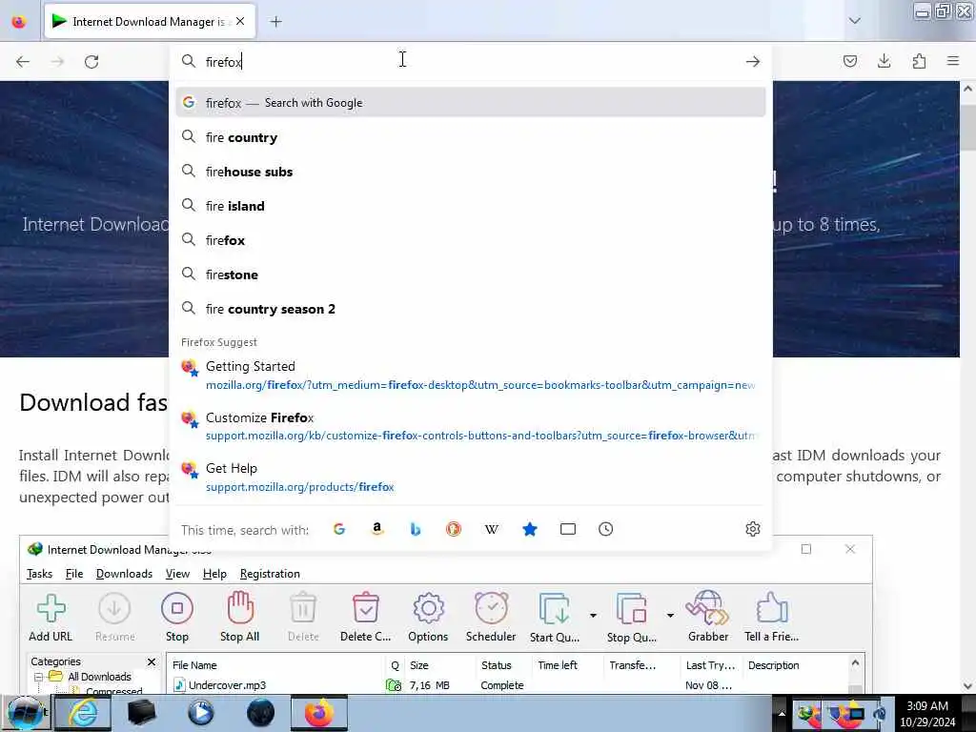The image size is (976, 732).
Task: Open search settings gear in the address dropdown
Action: point(753,529)
